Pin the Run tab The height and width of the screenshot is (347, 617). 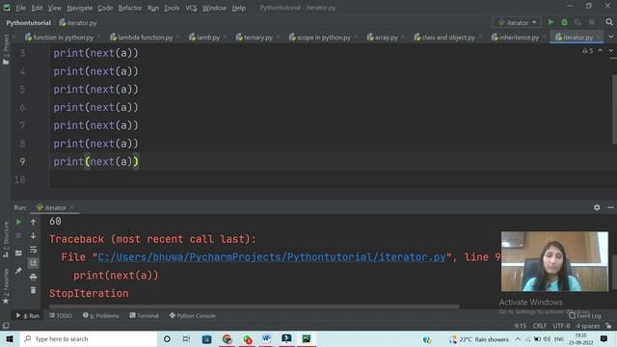click(18, 271)
